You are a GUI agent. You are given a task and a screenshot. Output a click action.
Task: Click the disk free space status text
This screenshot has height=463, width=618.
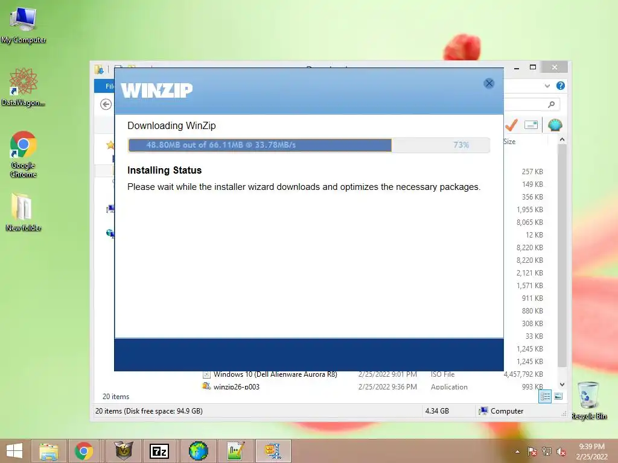click(149, 411)
